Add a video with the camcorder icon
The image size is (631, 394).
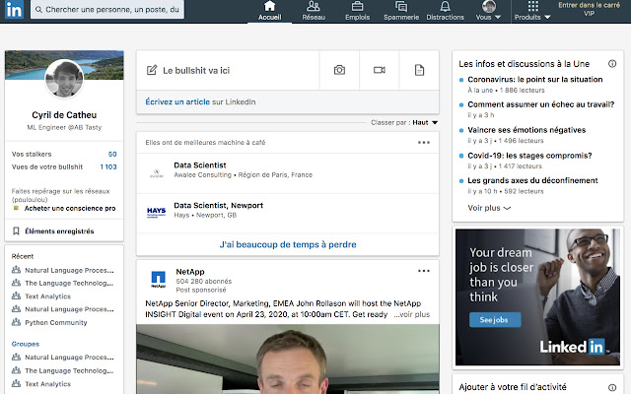(379, 70)
